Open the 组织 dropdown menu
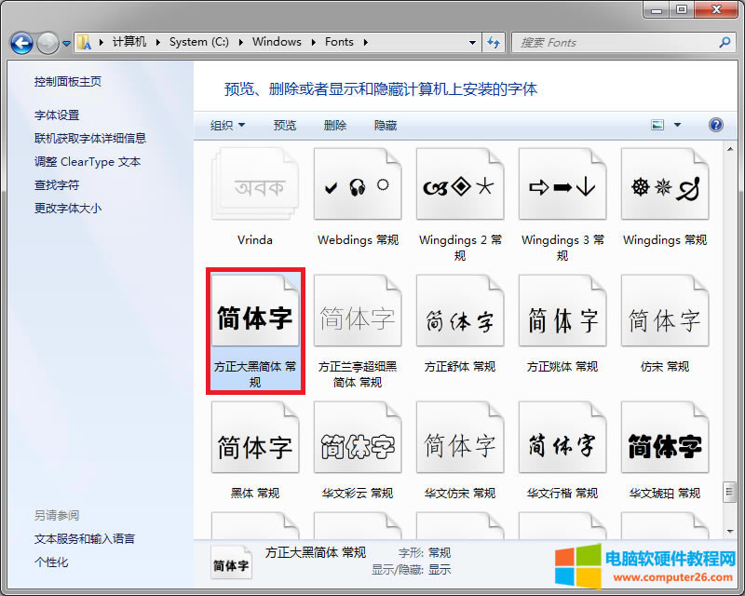The height and width of the screenshot is (596, 745). pyautogui.click(x=227, y=126)
